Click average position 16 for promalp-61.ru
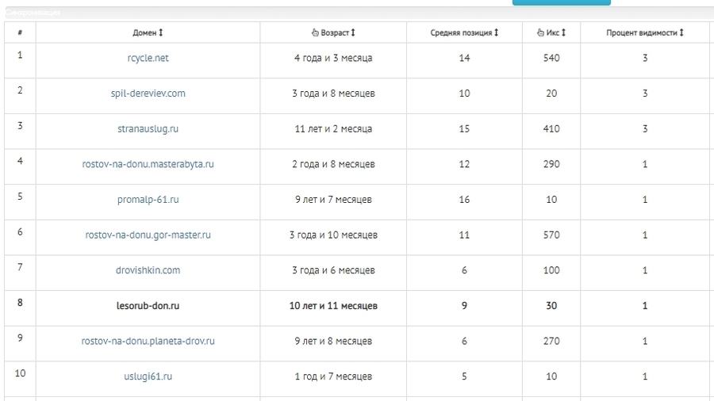 pyautogui.click(x=464, y=200)
